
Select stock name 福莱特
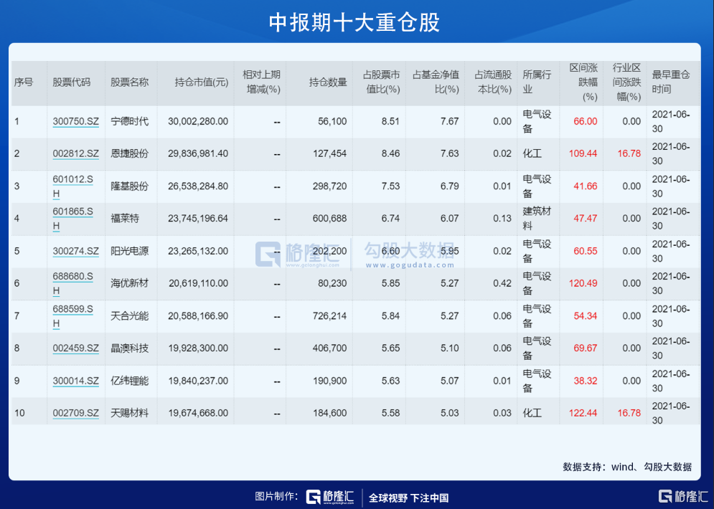click(125, 219)
